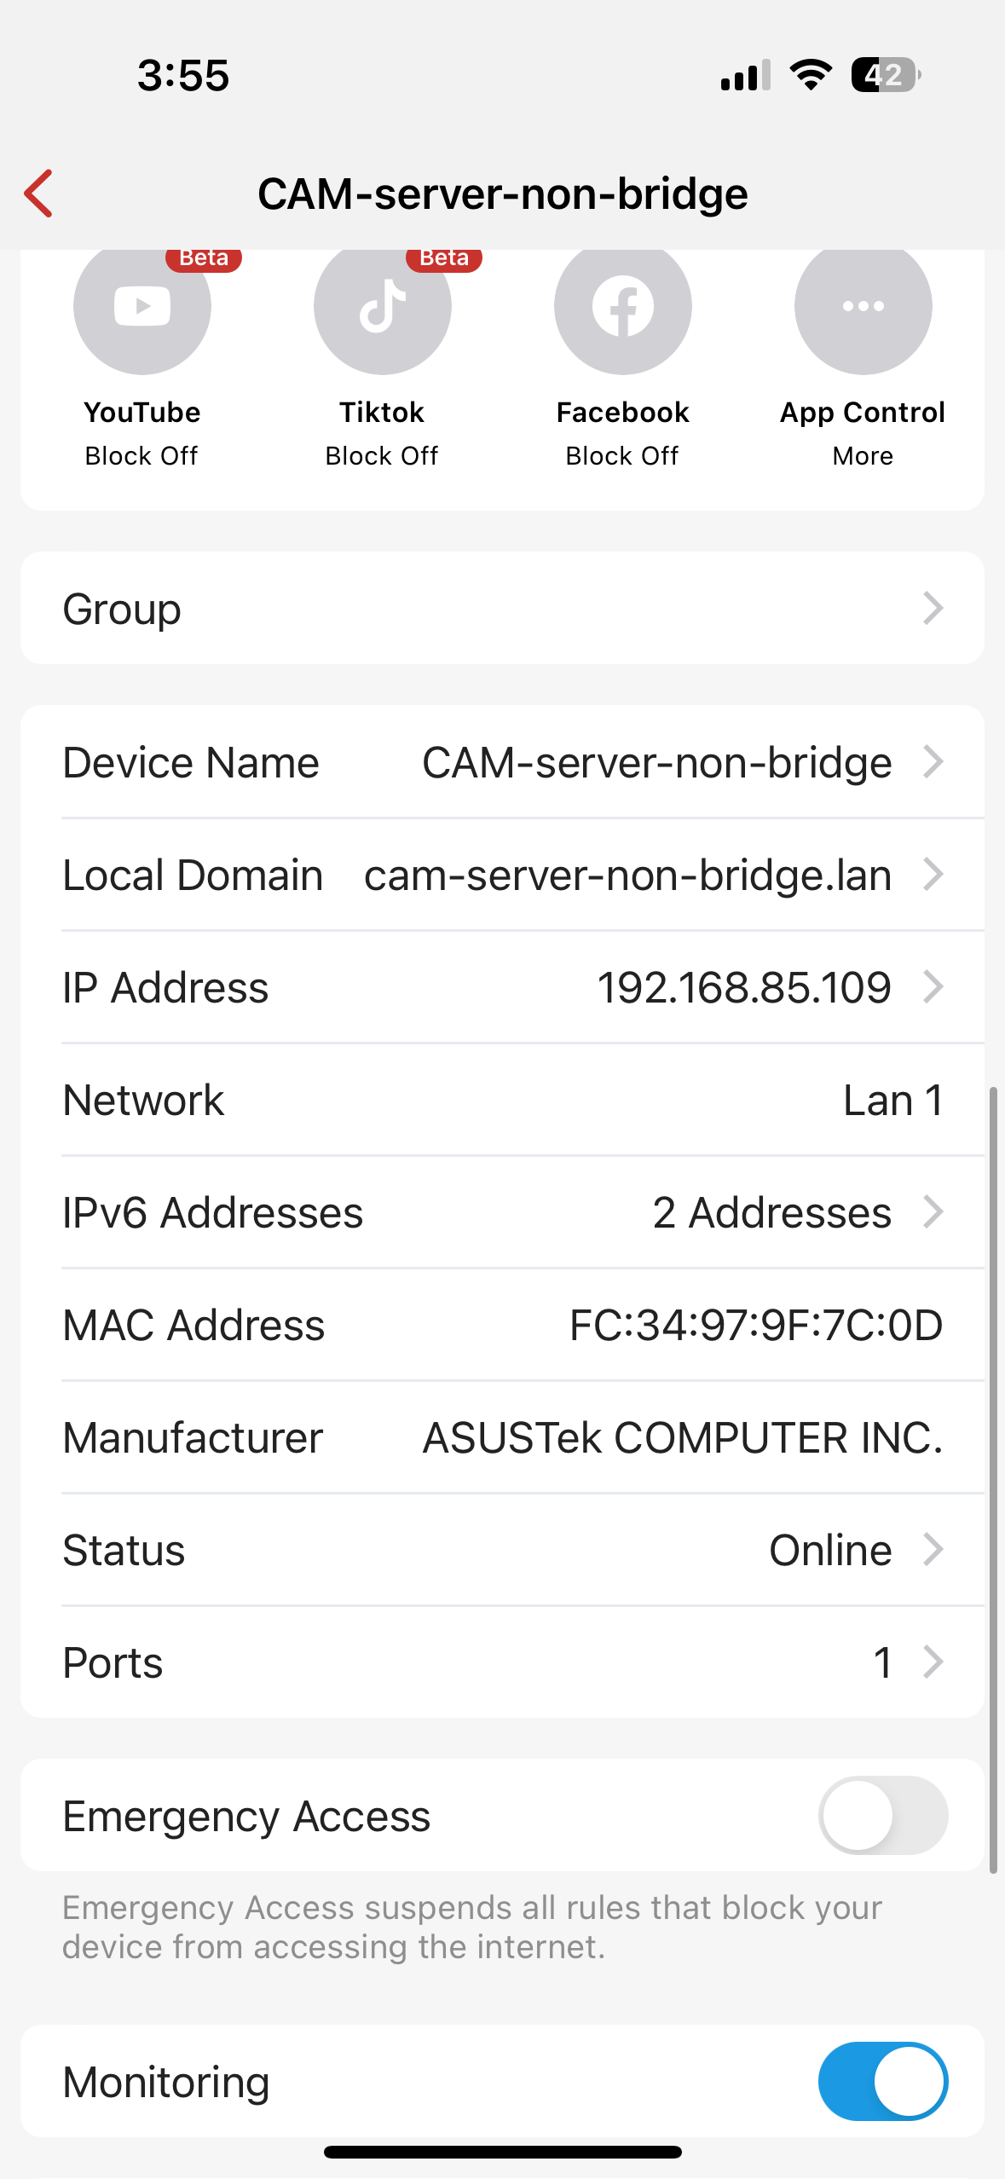Open App Control More icon

[863, 307]
